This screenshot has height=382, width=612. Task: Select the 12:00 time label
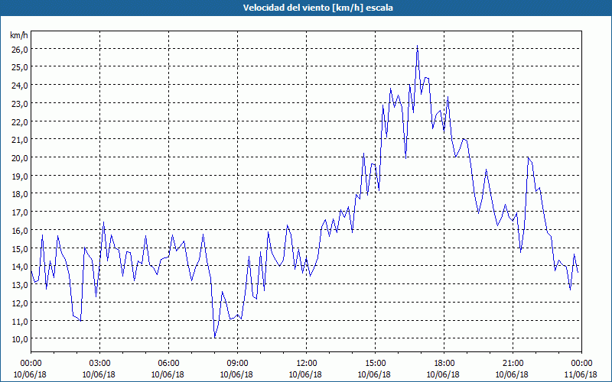307,364
